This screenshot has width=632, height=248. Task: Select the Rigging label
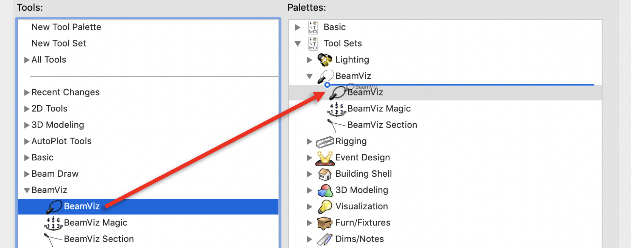[x=351, y=142]
